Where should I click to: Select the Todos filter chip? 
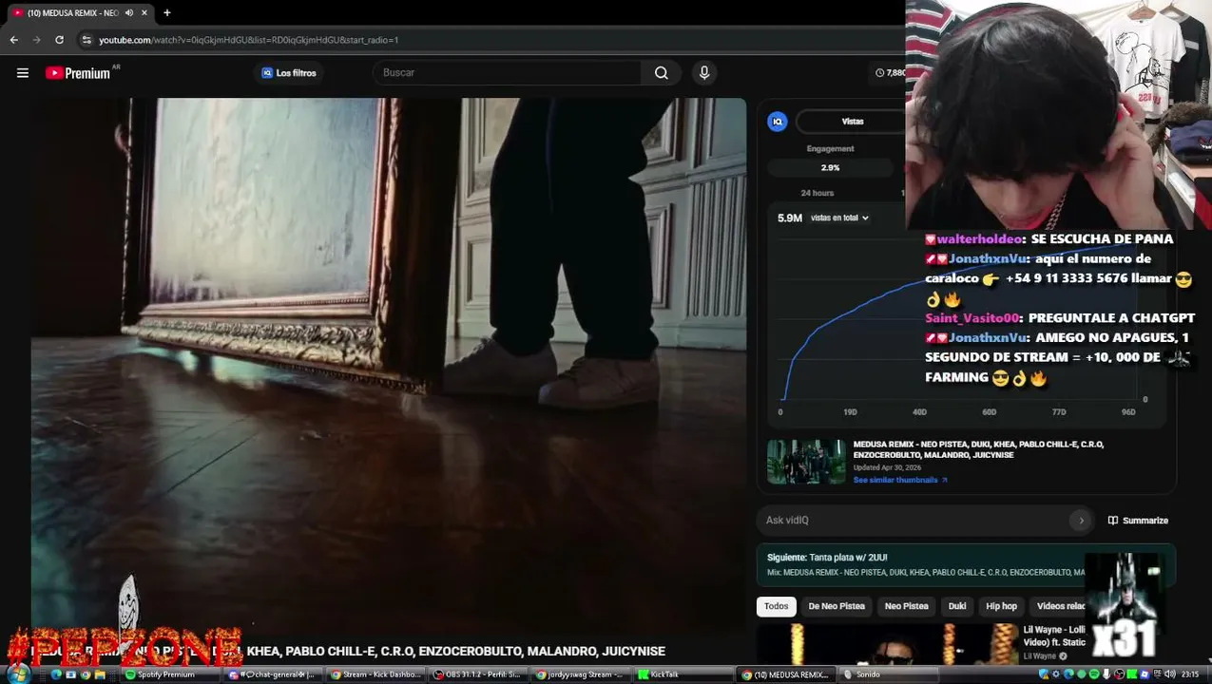[777, 606]
